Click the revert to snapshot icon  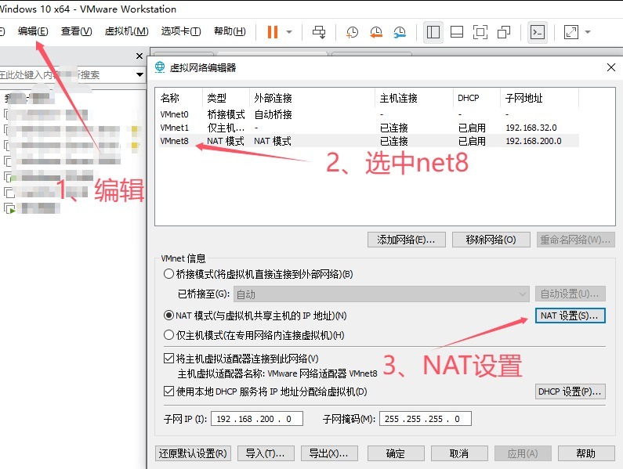pyautogui.click(x=376, y=32)
